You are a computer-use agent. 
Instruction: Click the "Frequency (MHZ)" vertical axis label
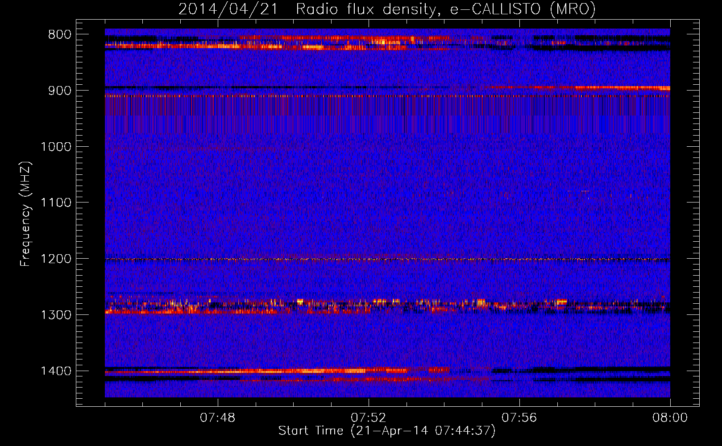coord(26,214)
